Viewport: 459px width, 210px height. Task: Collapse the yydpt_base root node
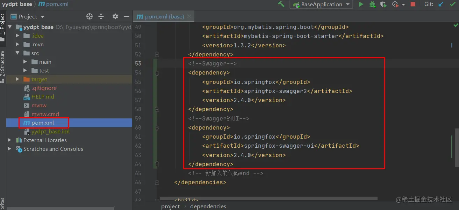[10, 27]
